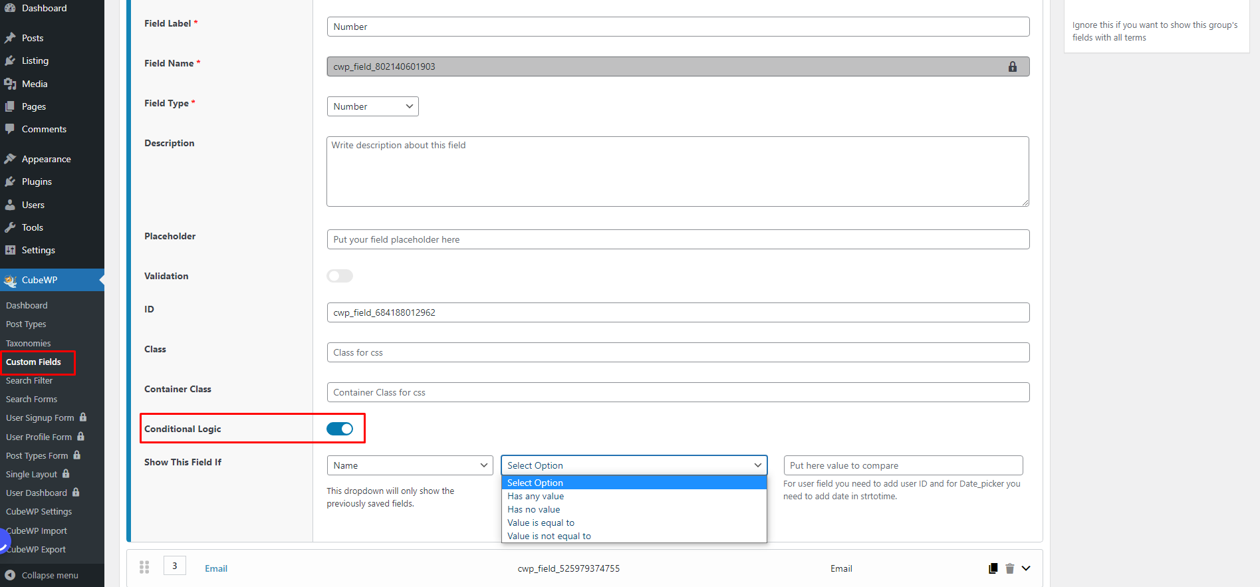Click the Pages icon in the sidebar
Viewport: 1260px width, 587px height.
[10, 106]
